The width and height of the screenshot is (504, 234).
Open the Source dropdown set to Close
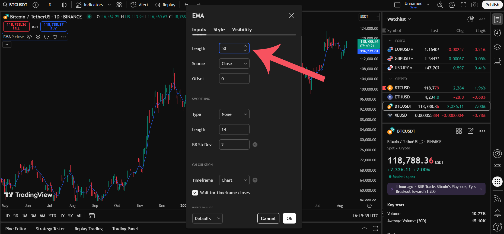point(234,63)
